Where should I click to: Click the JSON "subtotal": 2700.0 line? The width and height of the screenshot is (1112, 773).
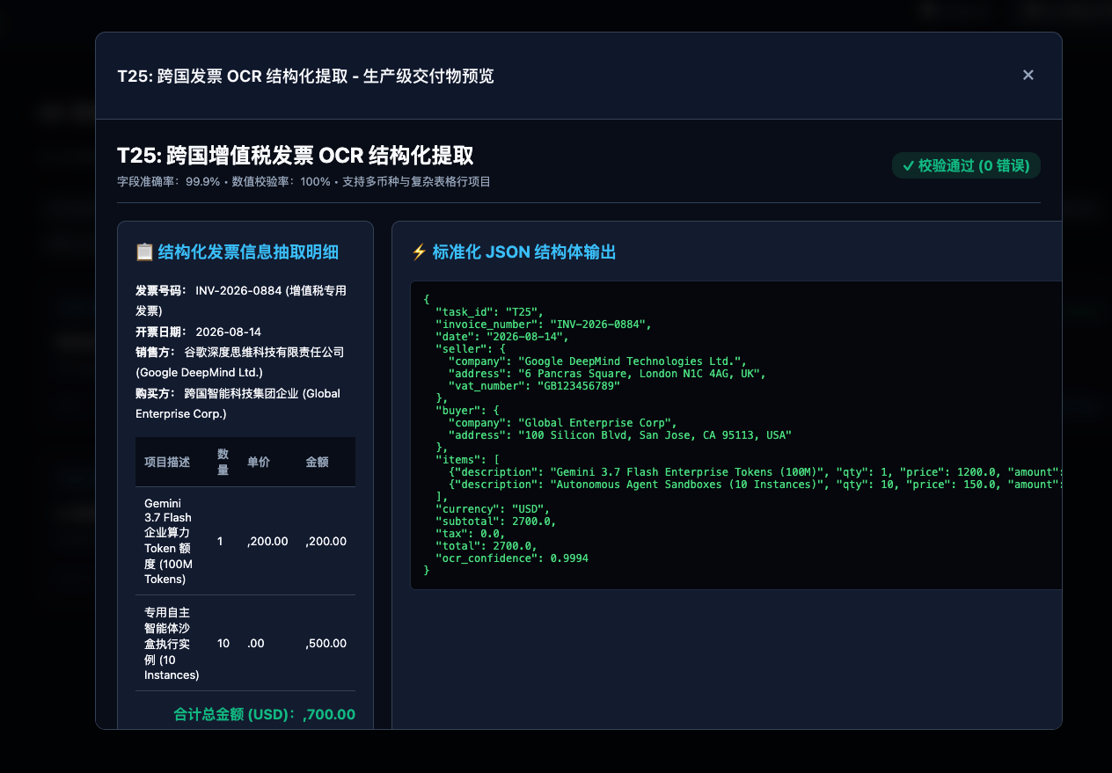pos(496,521)
